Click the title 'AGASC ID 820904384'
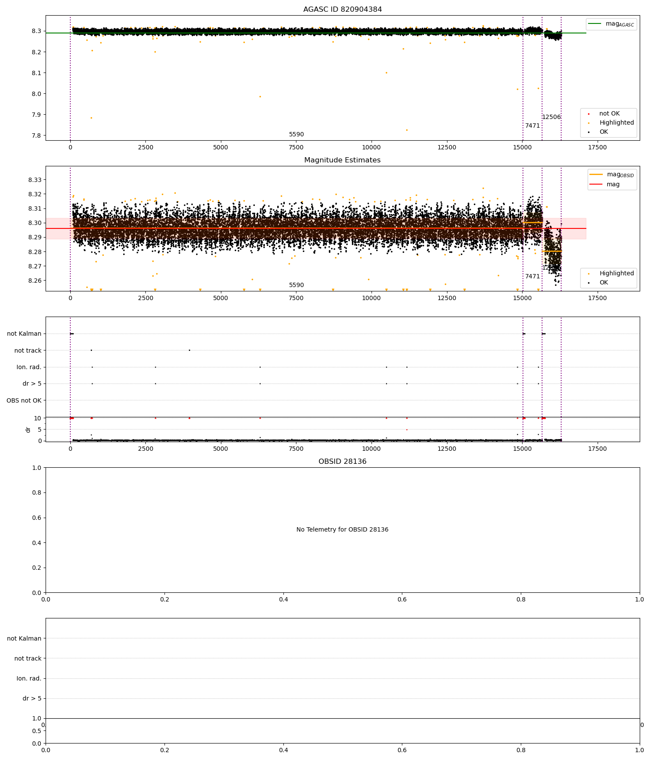 342,10
